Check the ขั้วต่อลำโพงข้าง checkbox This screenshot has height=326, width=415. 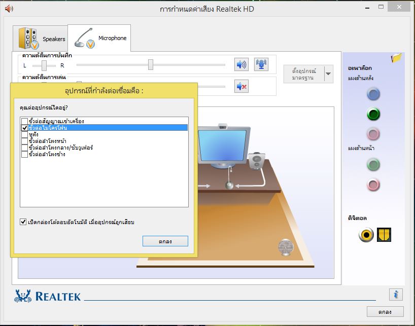point(25,154)
